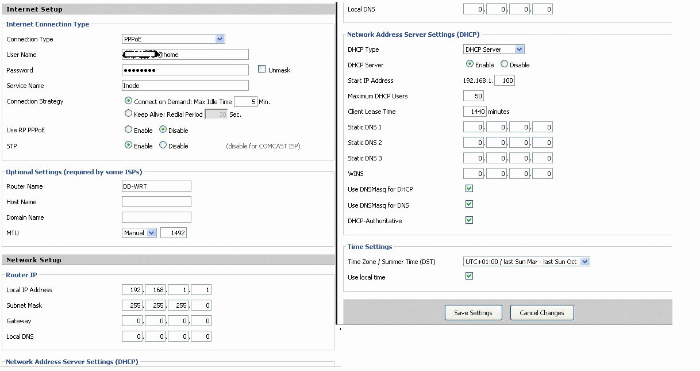This screenshot has height=371, width=700.
Task: Choose Disable for DHCP Server
Action: pyautogui.click(x=505, y=64)
